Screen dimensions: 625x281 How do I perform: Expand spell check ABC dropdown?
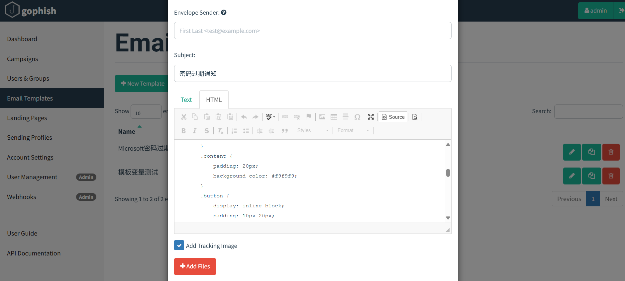tap(270, 117)
